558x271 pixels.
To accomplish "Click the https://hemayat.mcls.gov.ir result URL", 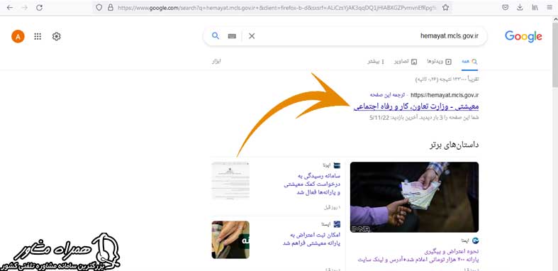I will (x=445, y=95).
